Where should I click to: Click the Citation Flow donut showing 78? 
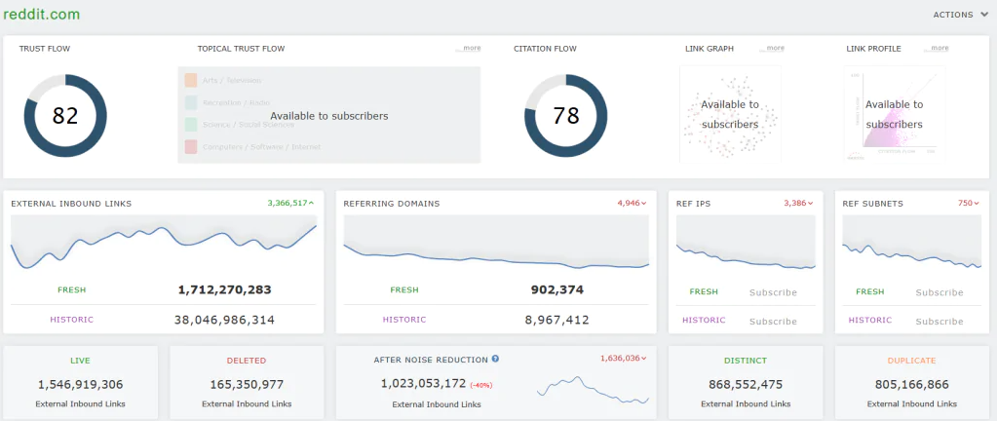coord(566,116)
